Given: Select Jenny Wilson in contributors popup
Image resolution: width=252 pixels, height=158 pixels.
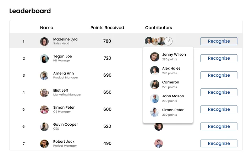Looking at the screenshot, I should tap(174, 57).
